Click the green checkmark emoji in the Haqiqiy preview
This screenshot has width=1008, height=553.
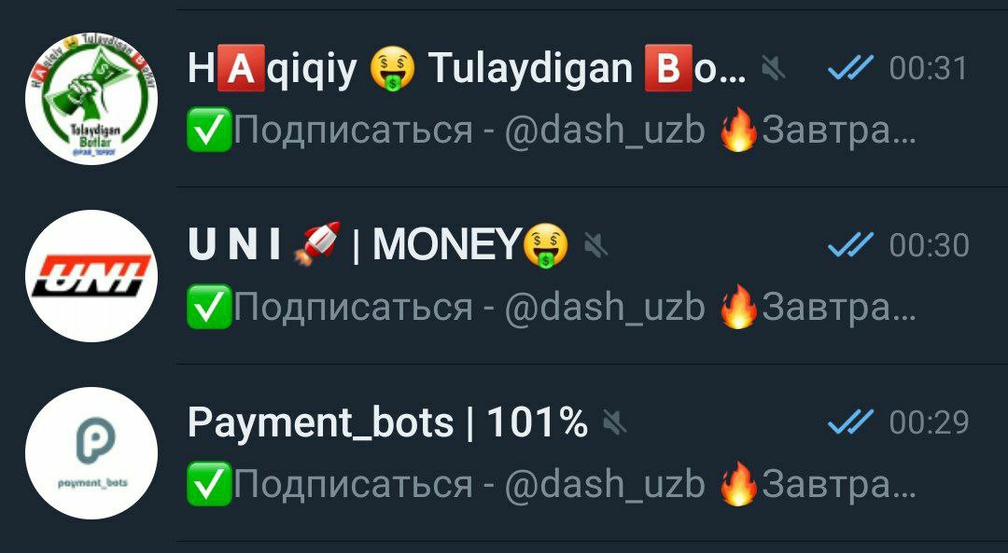pyautogui.click(x=209, y=129)
